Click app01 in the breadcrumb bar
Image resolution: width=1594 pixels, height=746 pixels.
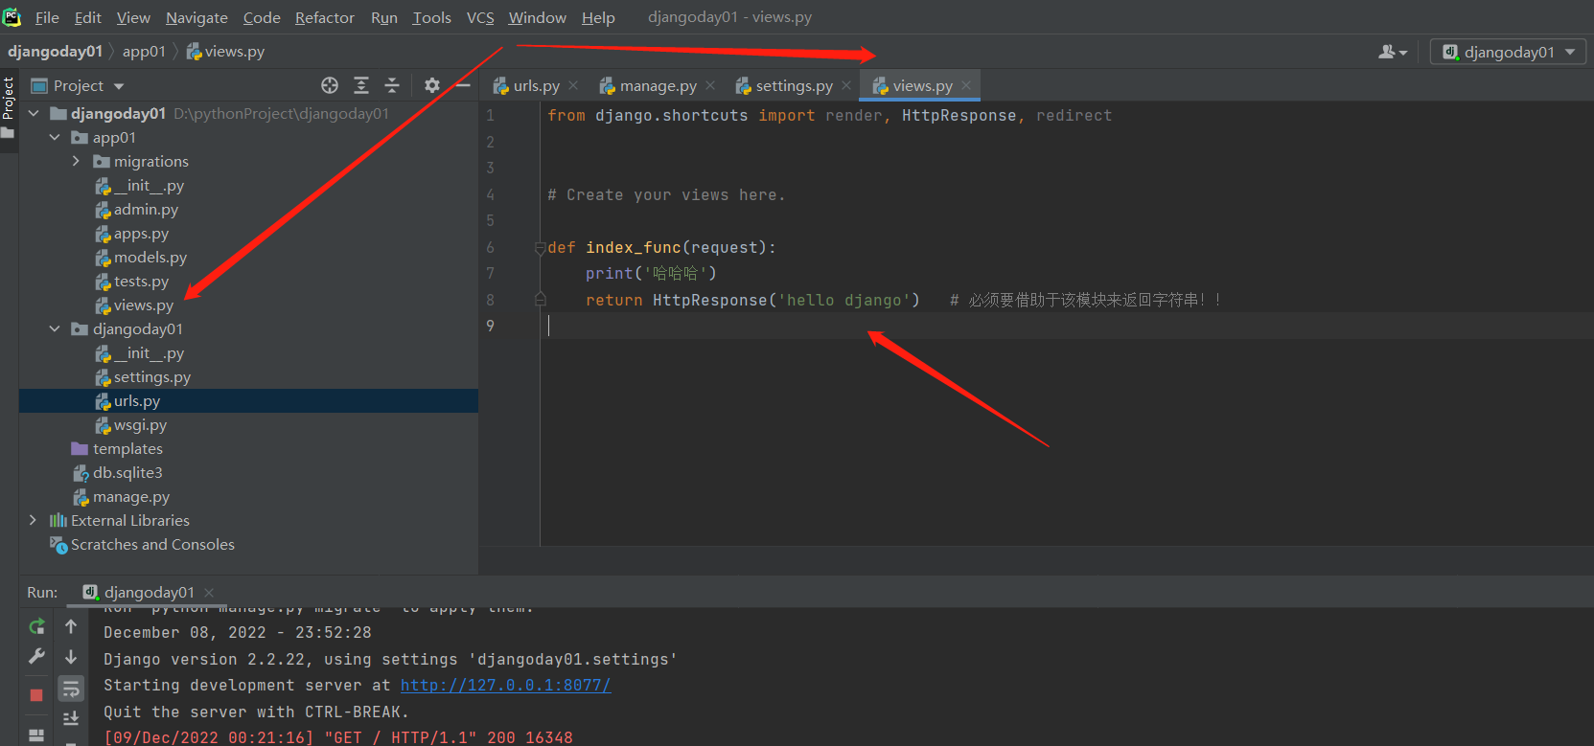tap(144, 52)
